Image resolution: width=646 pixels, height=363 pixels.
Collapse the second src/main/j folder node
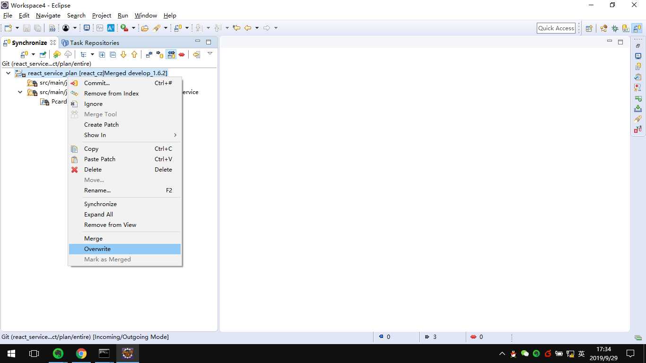pos(20,92)
